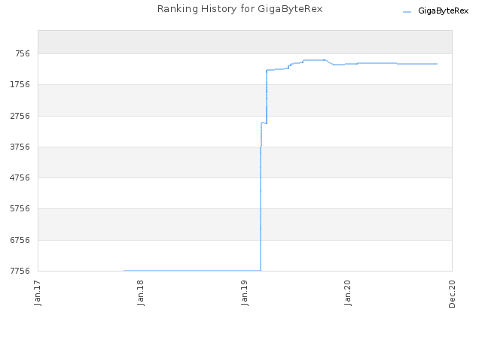Click the blue legend line swatch

[407, 12]
